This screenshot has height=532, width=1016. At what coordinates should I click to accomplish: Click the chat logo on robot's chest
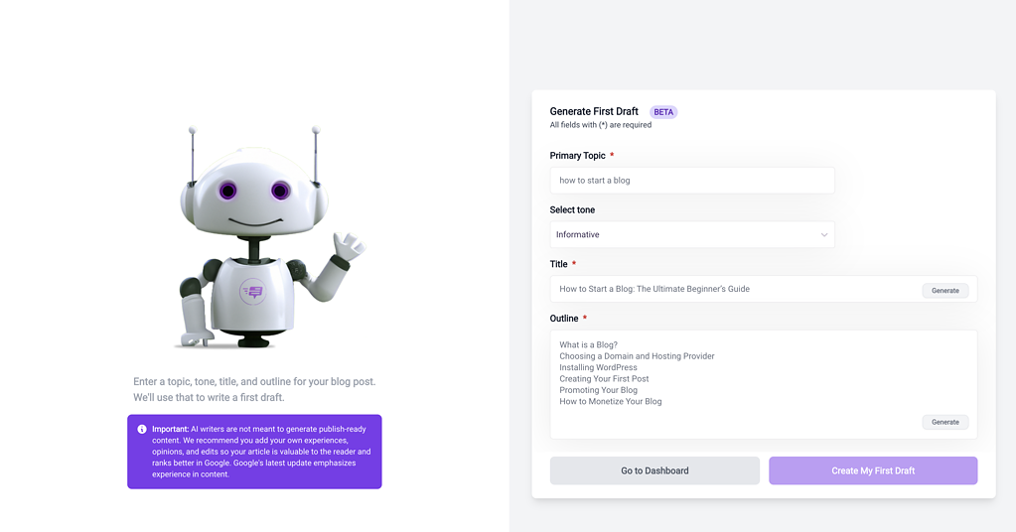tap(252, 292)
